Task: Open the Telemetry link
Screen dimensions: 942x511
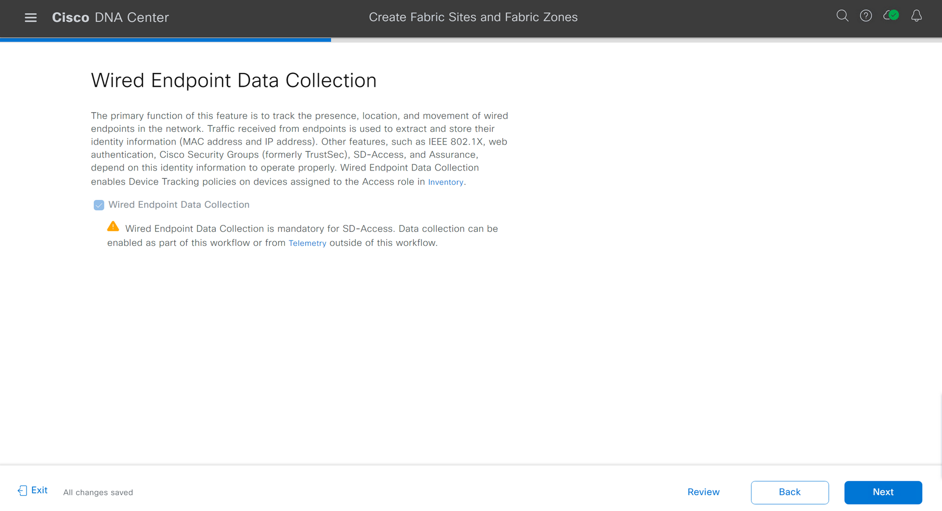Action: [x=308, y=243]
